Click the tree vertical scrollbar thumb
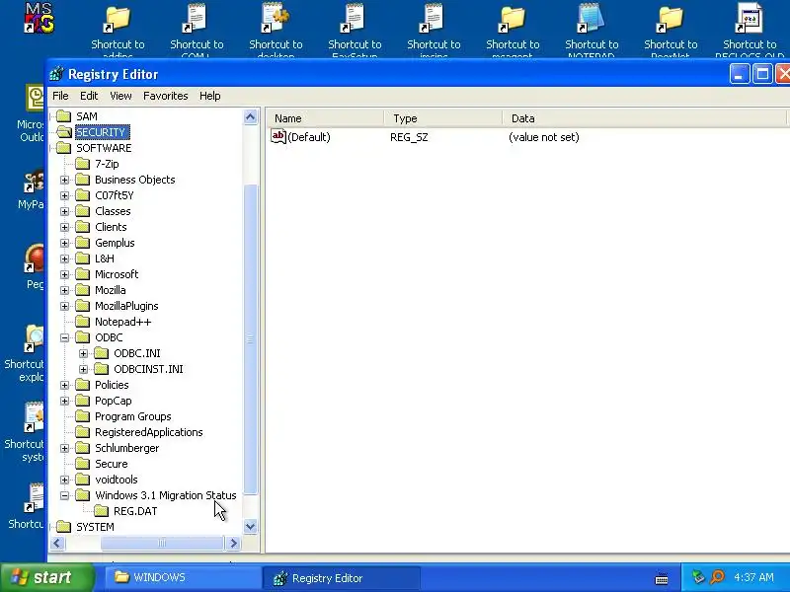 (251, 339)
